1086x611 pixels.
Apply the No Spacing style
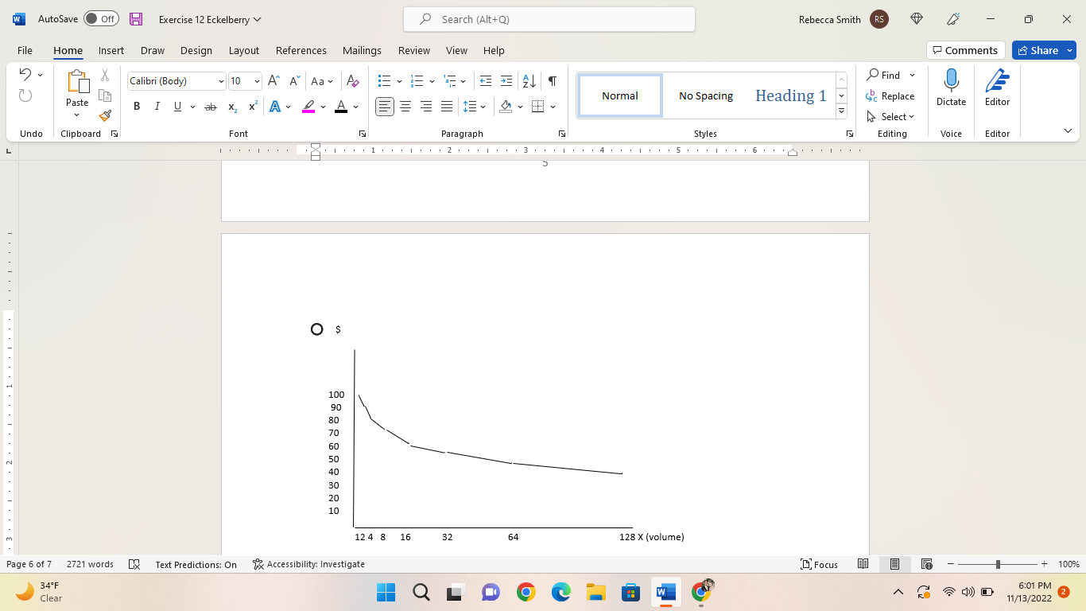click(x=706, y=95)
